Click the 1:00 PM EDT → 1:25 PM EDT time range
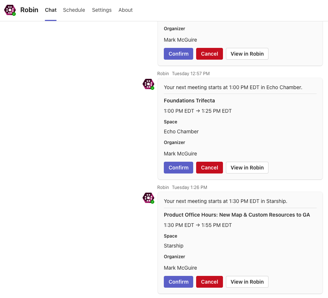Screen dimensions: 328x298 (198, 111)
